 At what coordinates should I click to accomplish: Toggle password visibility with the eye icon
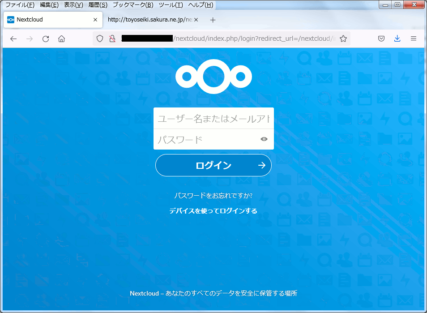pyautogui.click(x=264, y=139)
